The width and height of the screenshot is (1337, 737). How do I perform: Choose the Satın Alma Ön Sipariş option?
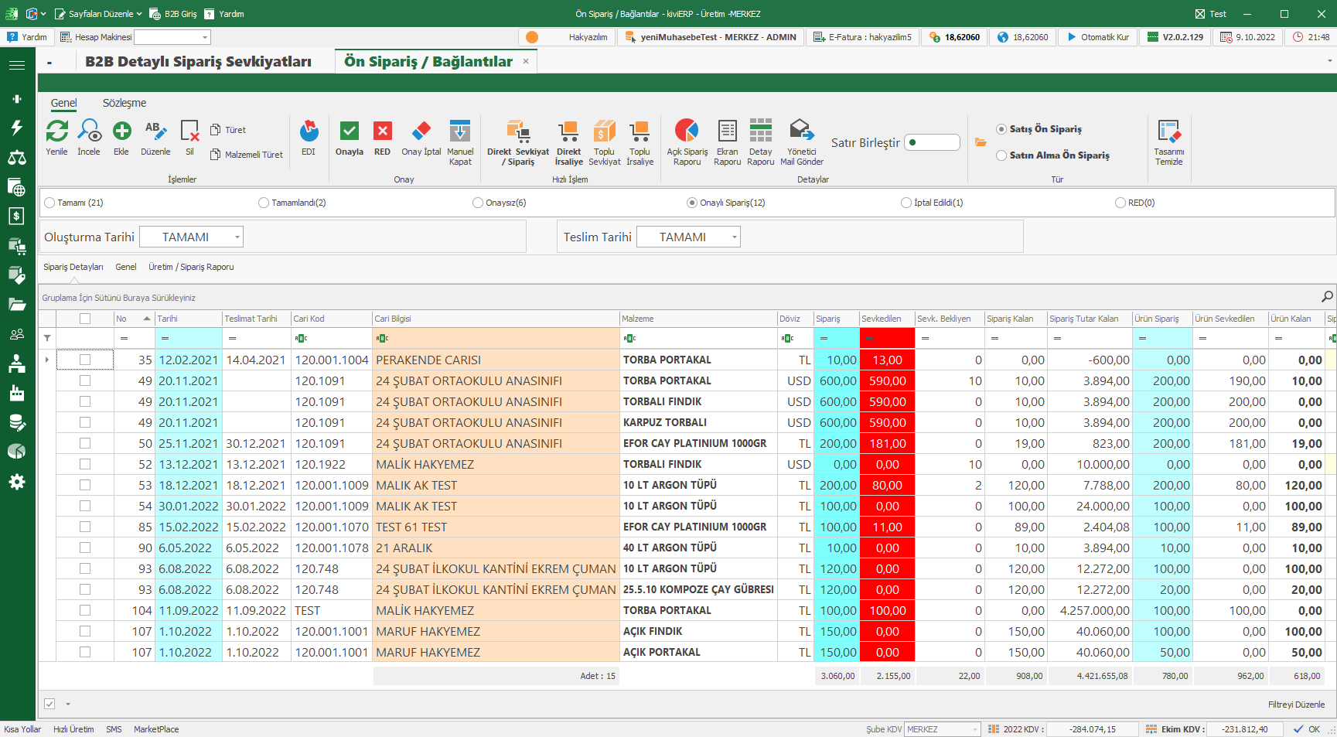click(x=1001, y=155)
